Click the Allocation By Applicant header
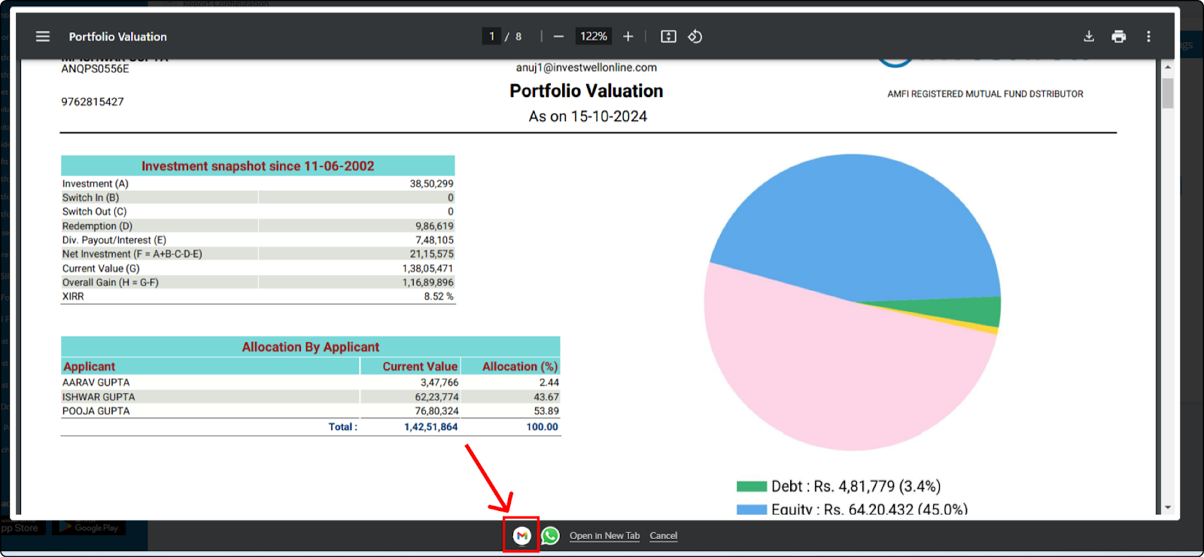The image size is (1204, 557). 311,347
